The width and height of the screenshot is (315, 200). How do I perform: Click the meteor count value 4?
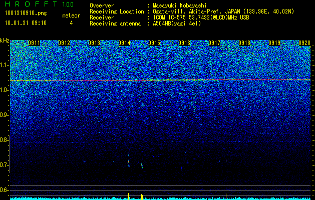point(71,23)
